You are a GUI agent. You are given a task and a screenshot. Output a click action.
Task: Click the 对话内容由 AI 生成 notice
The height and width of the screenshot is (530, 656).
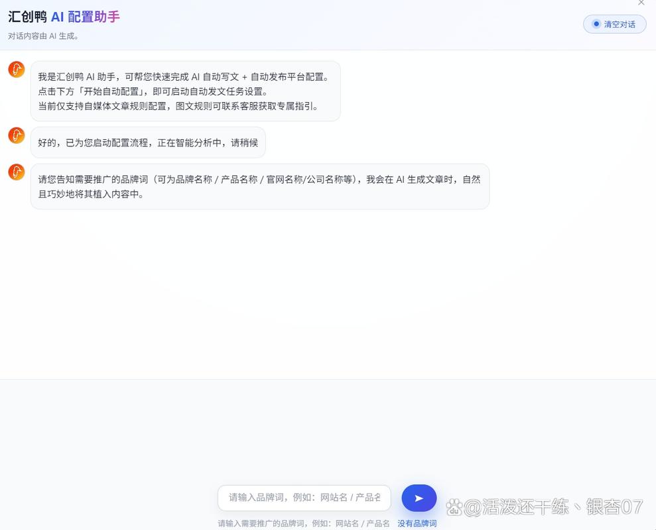(42, 36)
